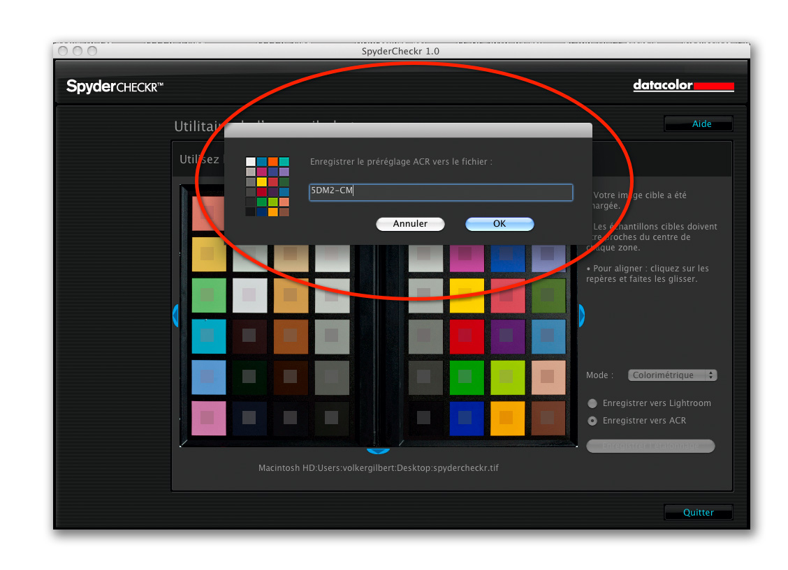Click the purple patch on right panel
Screen dimensions: 788x570
[x=508, y=336]
